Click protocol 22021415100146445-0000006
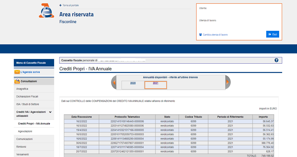Screen dimensions: 297x157 pos(127,121)
